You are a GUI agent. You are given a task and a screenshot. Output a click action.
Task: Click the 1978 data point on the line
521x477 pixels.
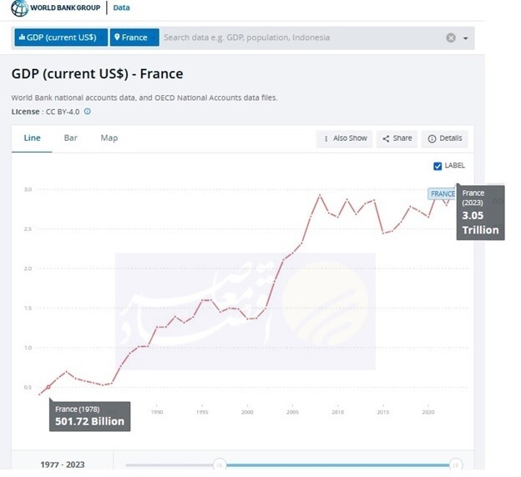coord(48,386)
